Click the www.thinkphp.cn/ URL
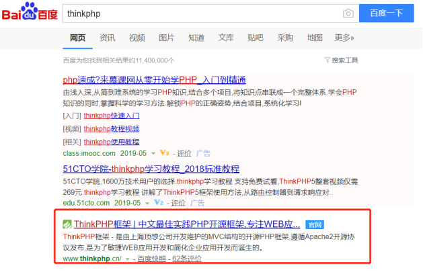 click(x=92, y=259)
